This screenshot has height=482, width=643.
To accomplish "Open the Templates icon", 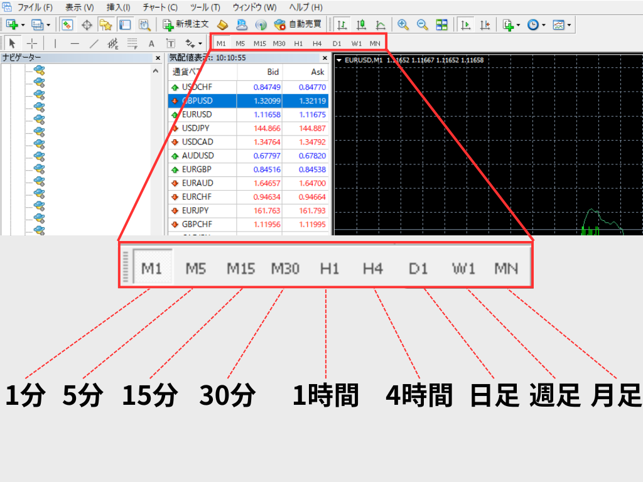I will [558, 25].
